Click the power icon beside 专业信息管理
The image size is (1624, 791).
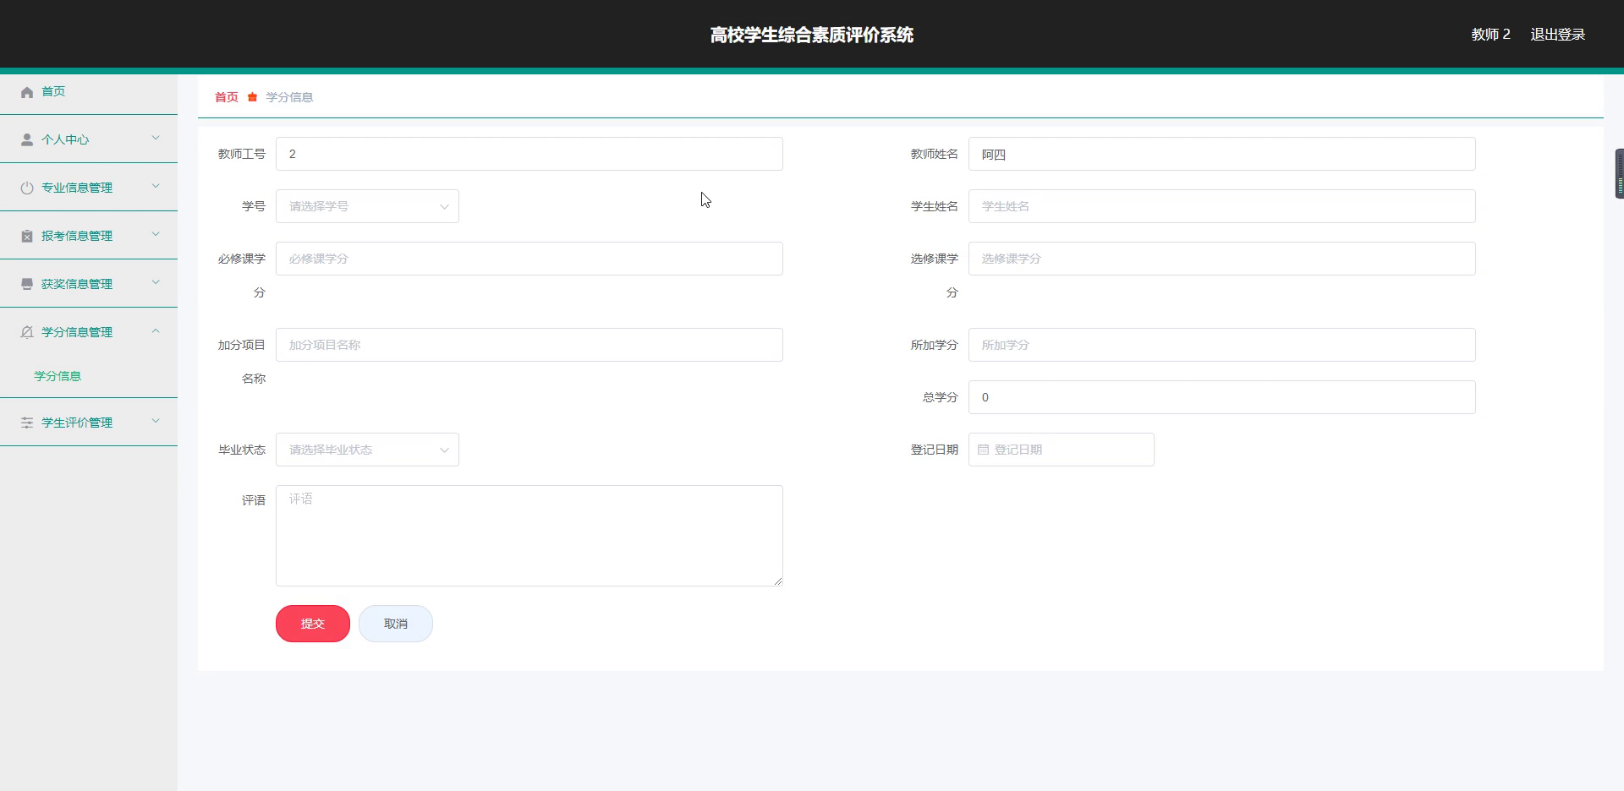[27, 188]
